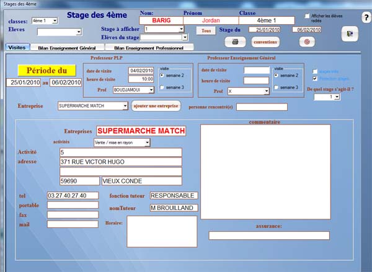Click the printer icon button

236,42
